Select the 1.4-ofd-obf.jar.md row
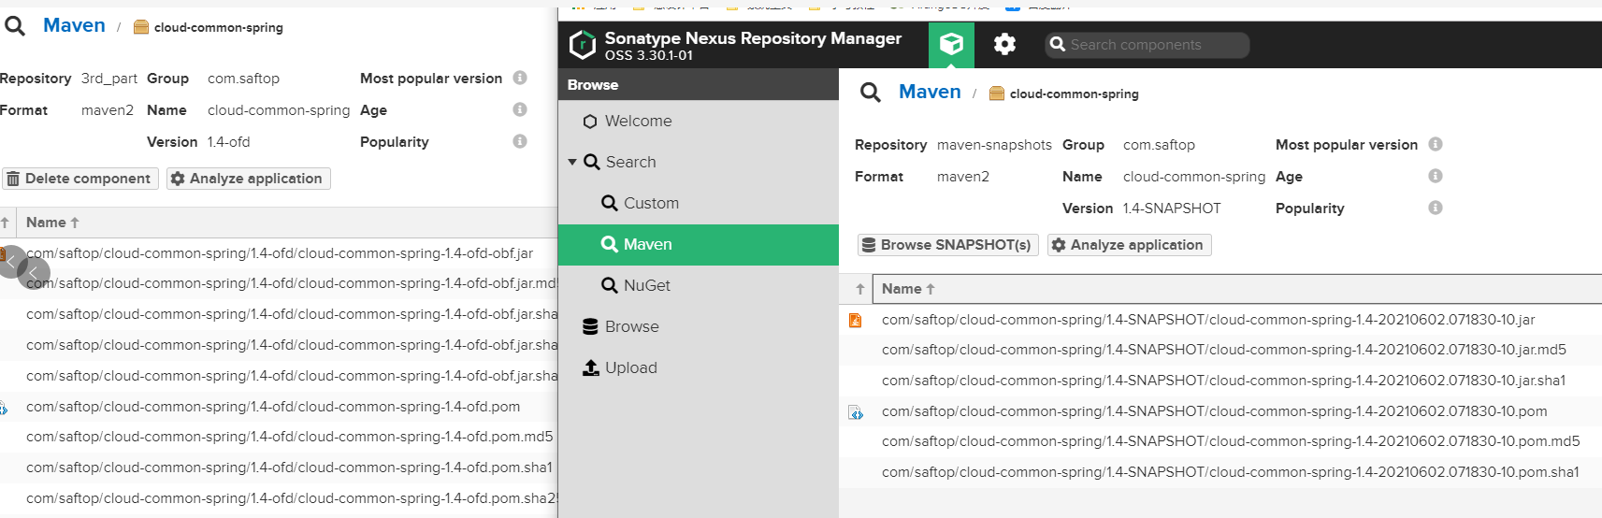 pyautogui.click(x=279, y=283)
